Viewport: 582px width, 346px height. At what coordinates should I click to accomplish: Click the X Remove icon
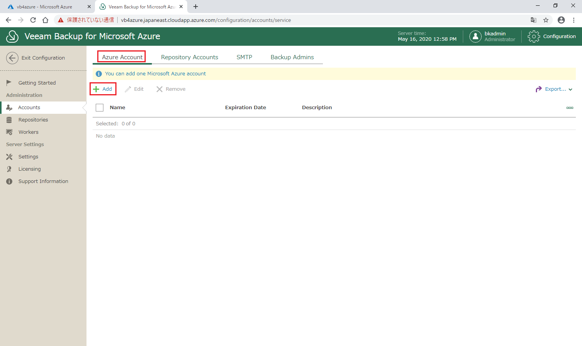[x=160, y=89]
